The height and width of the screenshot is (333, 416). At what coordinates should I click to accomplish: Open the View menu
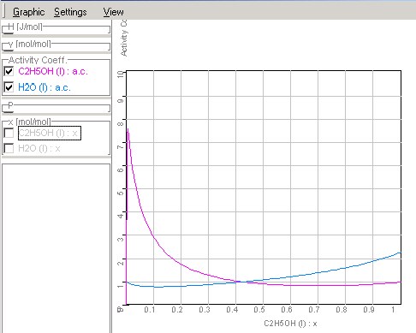tap(113, 12)
